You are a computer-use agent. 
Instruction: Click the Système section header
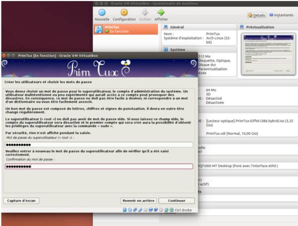199,50
